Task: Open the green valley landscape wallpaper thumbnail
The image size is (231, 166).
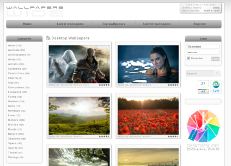Action: (x=79, y=116)
